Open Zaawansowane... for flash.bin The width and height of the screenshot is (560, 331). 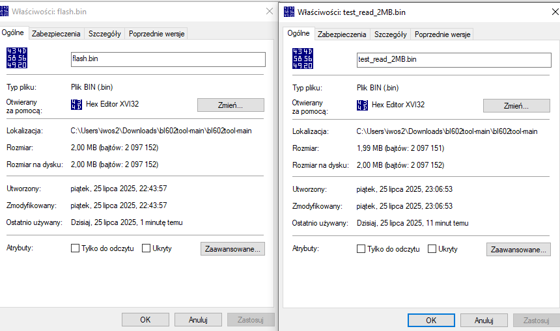232,249
